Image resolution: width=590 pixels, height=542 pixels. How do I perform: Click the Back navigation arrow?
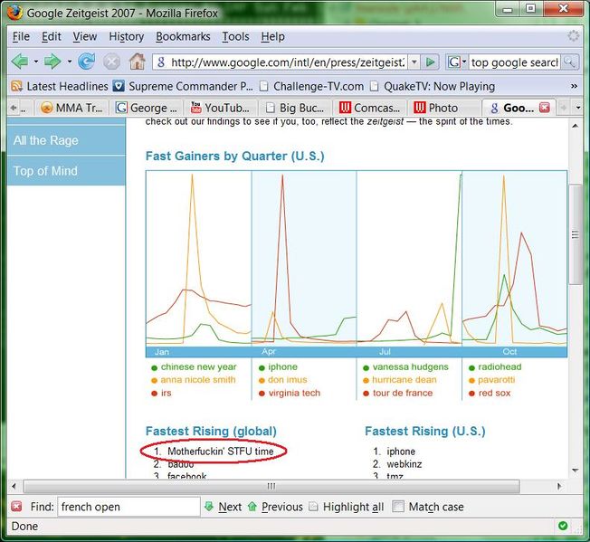pos(19,62)
